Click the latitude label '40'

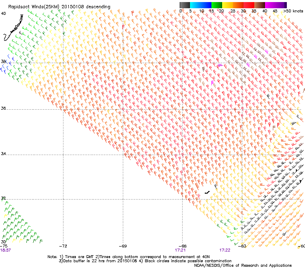[3, 14]
